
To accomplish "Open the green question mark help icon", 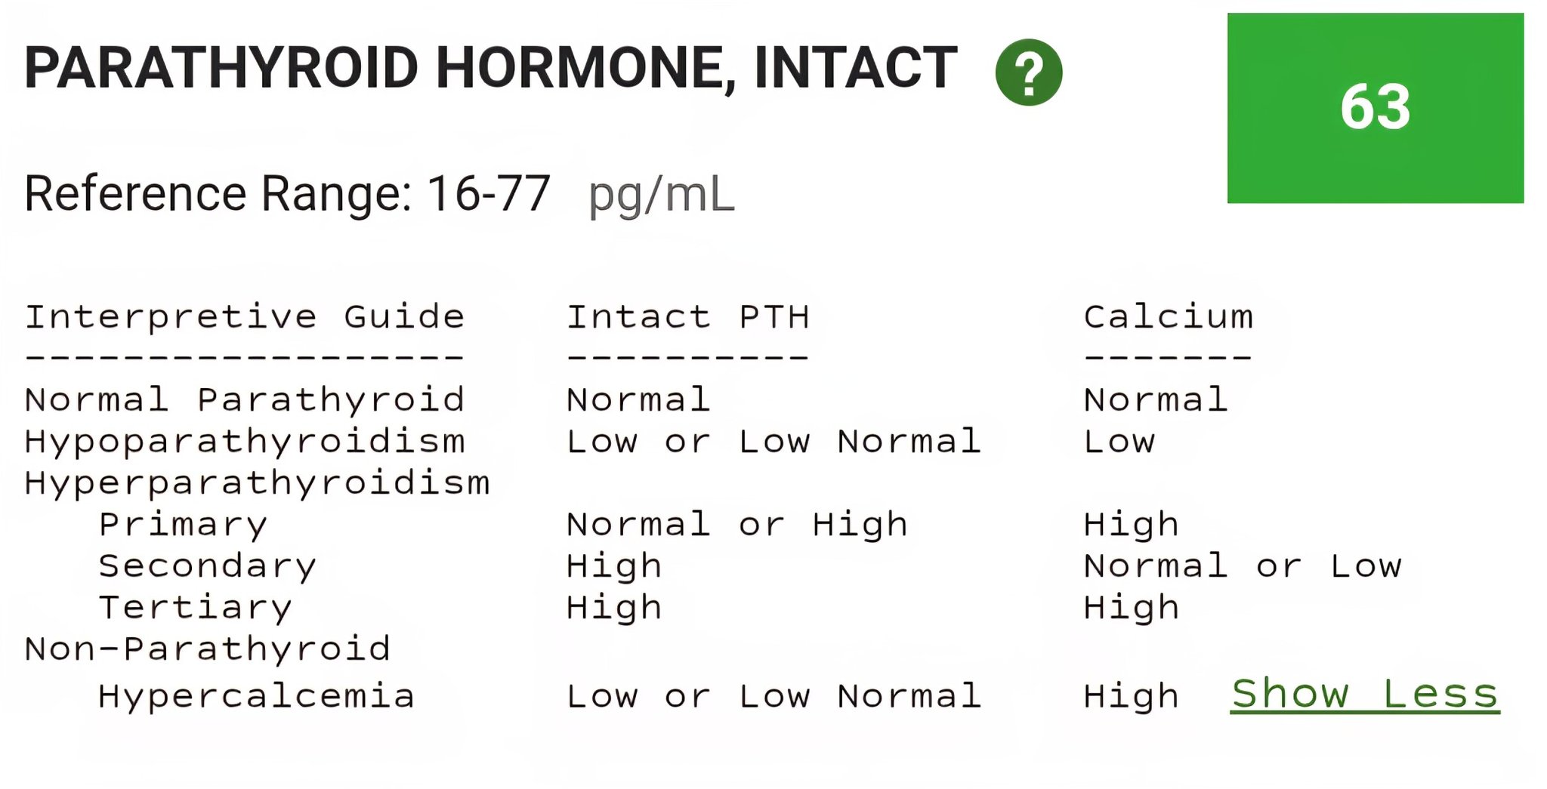I will [1029, 72].
